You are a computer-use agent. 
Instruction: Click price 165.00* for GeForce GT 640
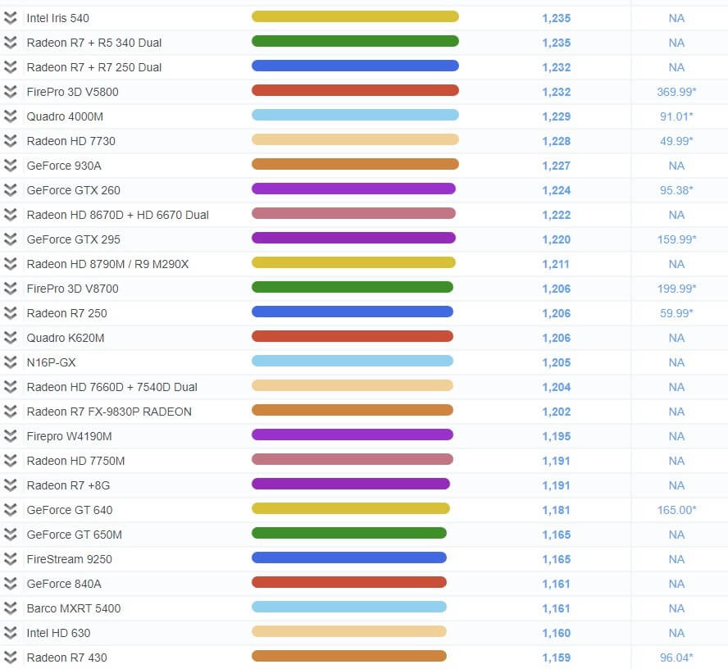point(676,510)
